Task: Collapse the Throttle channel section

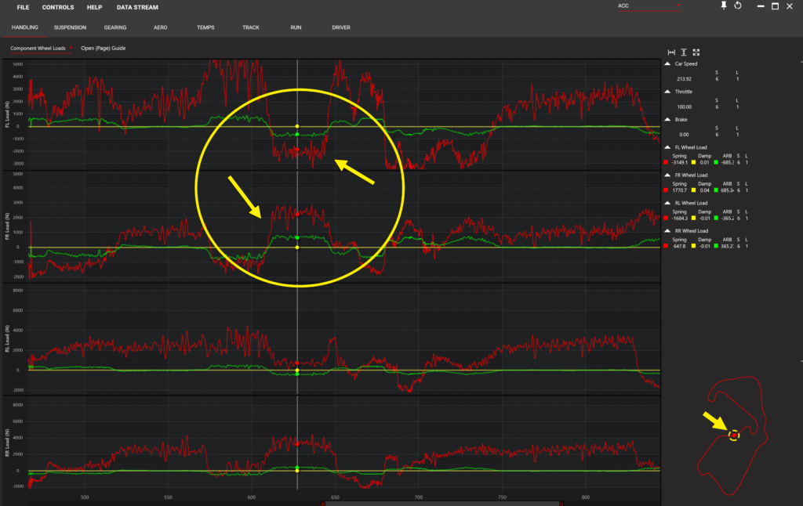Action: tap(667, 92)
